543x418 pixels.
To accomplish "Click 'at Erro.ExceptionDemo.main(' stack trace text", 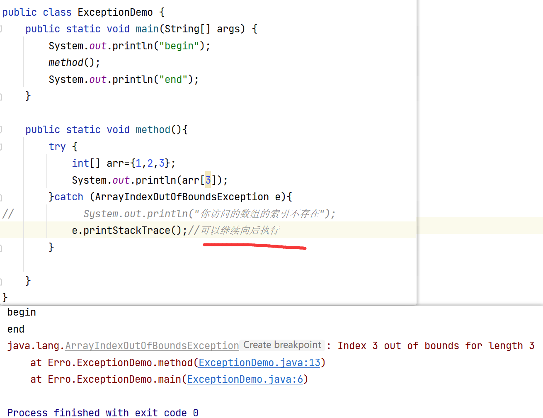I will point(109,379).
